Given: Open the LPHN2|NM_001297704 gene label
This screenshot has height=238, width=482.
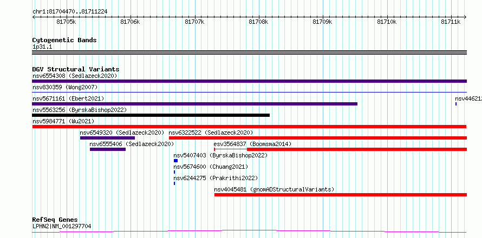Looking at the screenshot, I should pos(62,227).
